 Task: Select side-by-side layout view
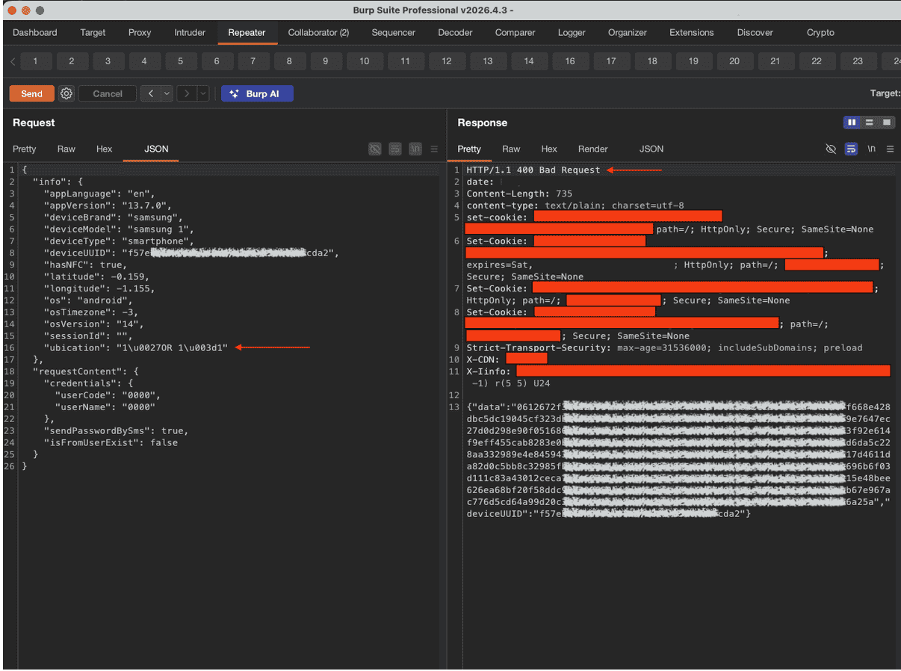point(852,123)
